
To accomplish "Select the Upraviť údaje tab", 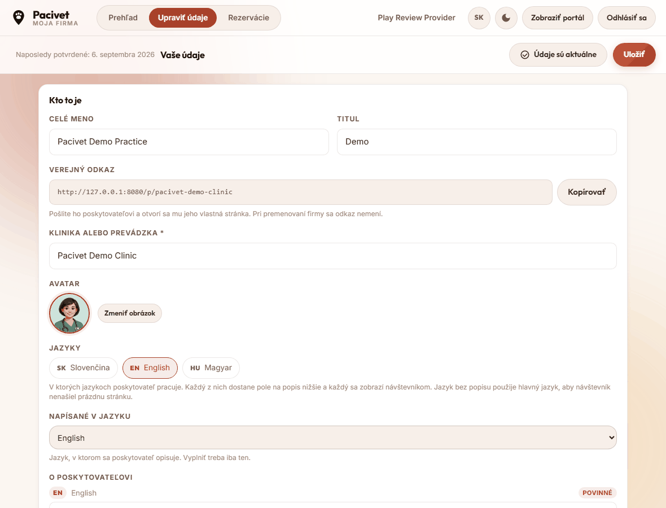I will point(183,18).
